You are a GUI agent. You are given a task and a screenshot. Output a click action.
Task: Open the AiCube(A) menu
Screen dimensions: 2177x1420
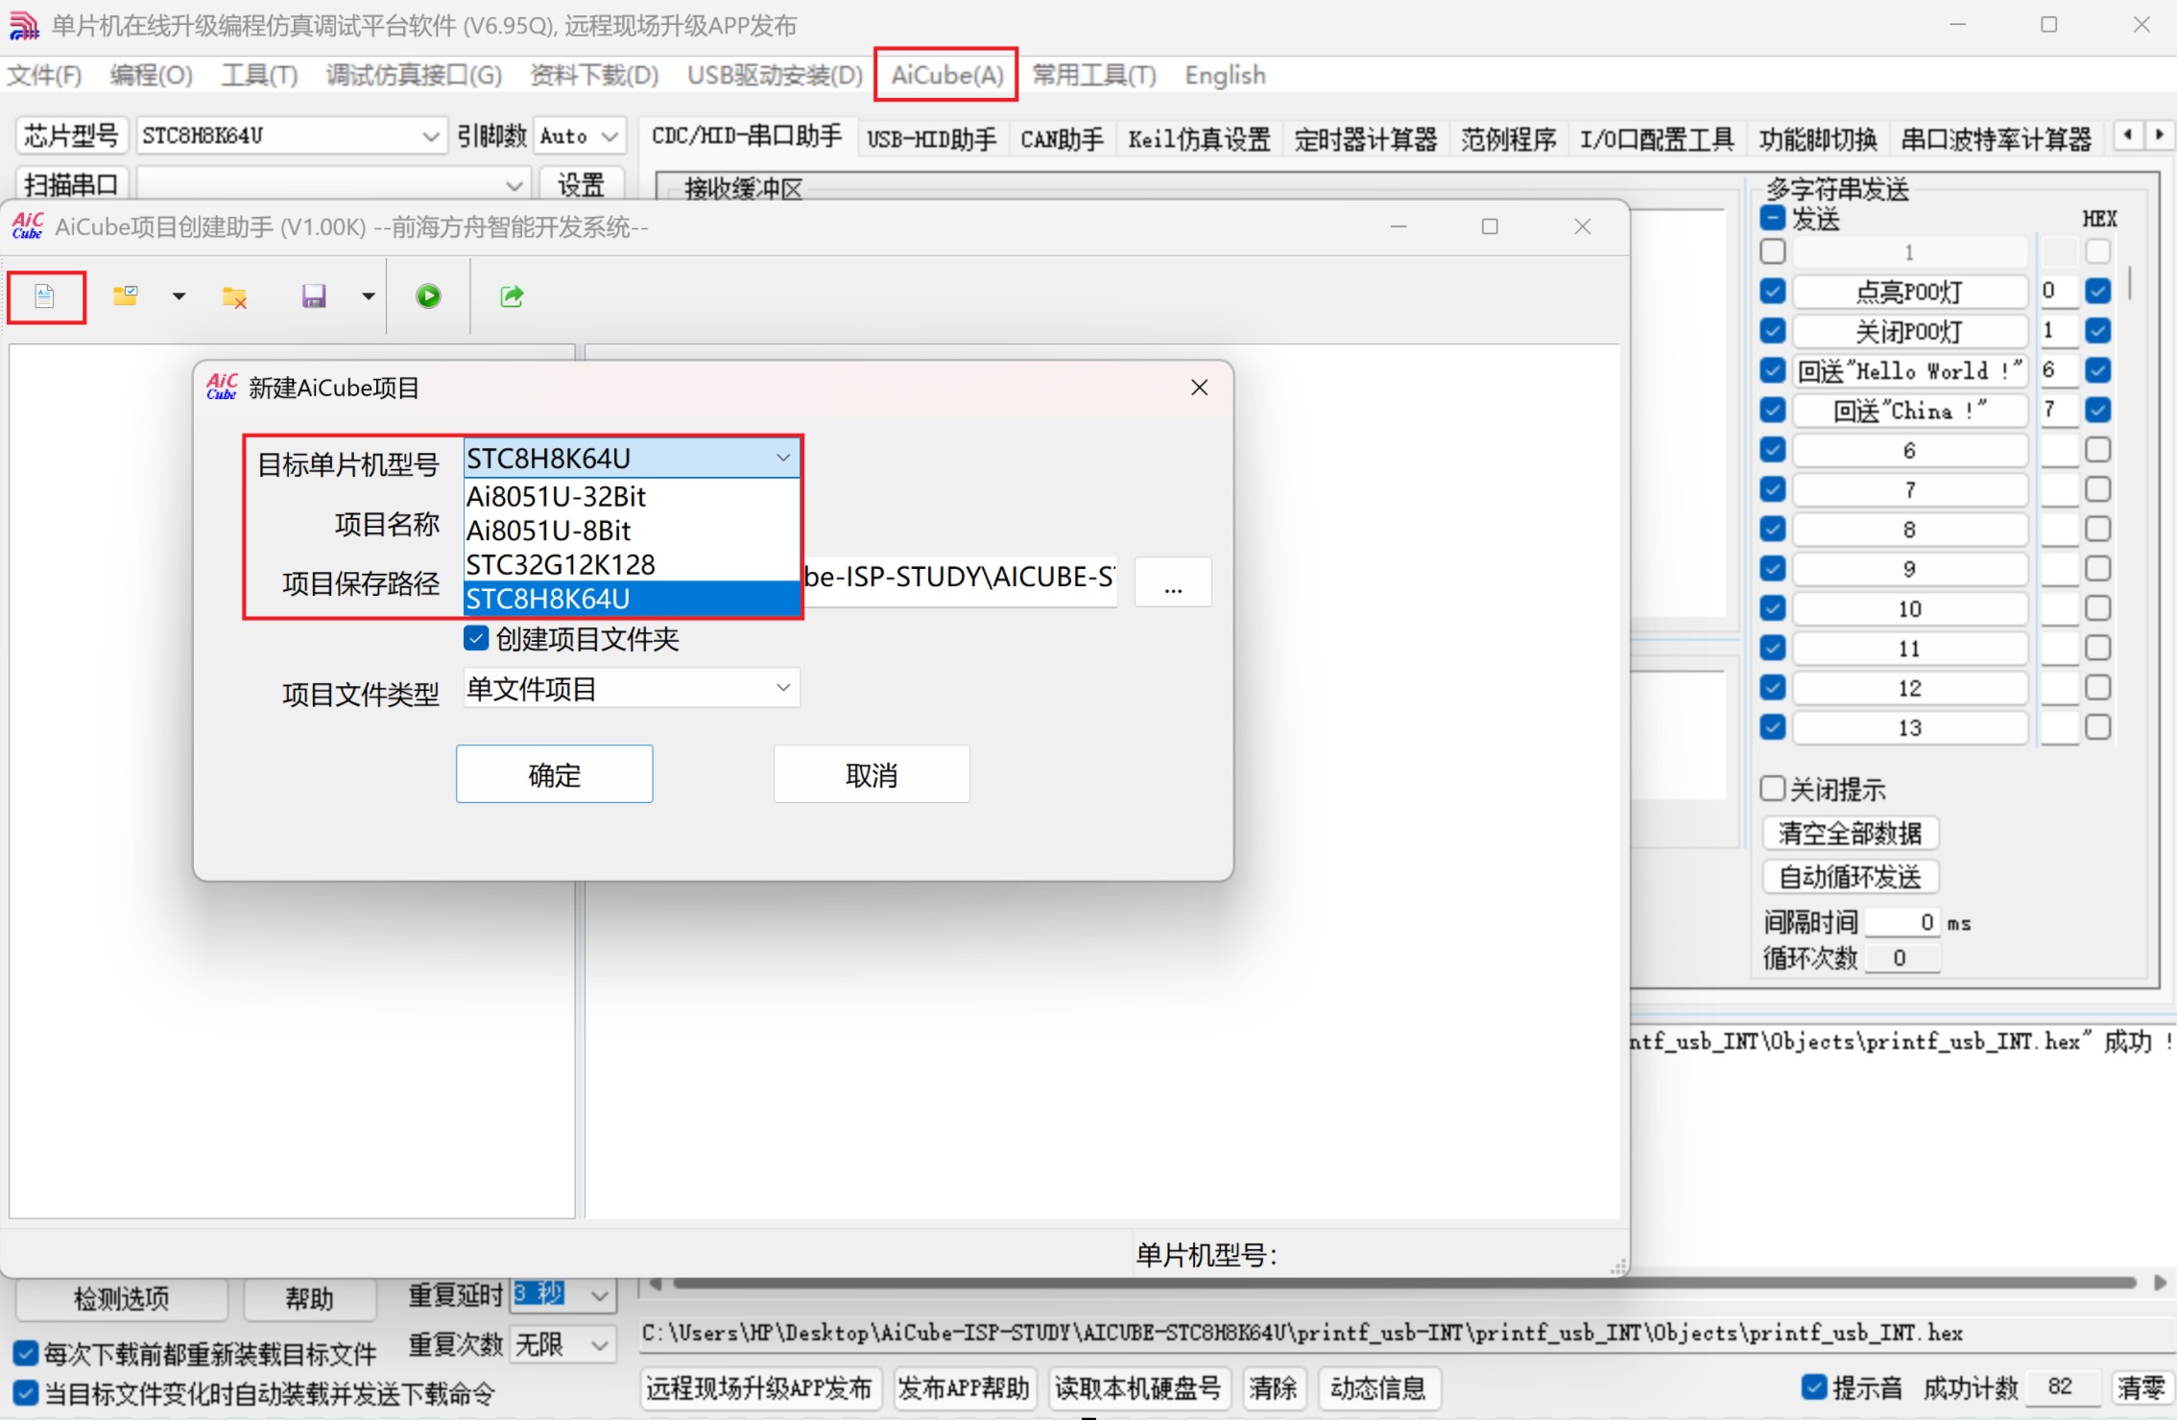point(946,75)
